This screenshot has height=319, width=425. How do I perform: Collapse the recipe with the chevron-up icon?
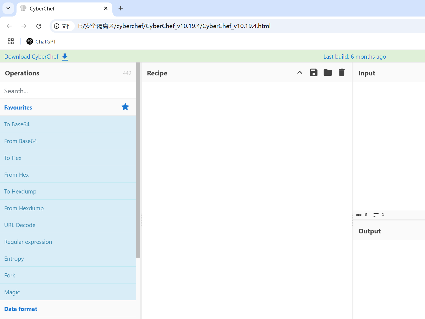pyautogui.click(x=300, y=72)
